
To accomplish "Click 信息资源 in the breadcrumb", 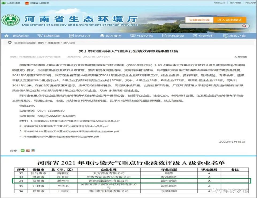I will tap(53, 43).
